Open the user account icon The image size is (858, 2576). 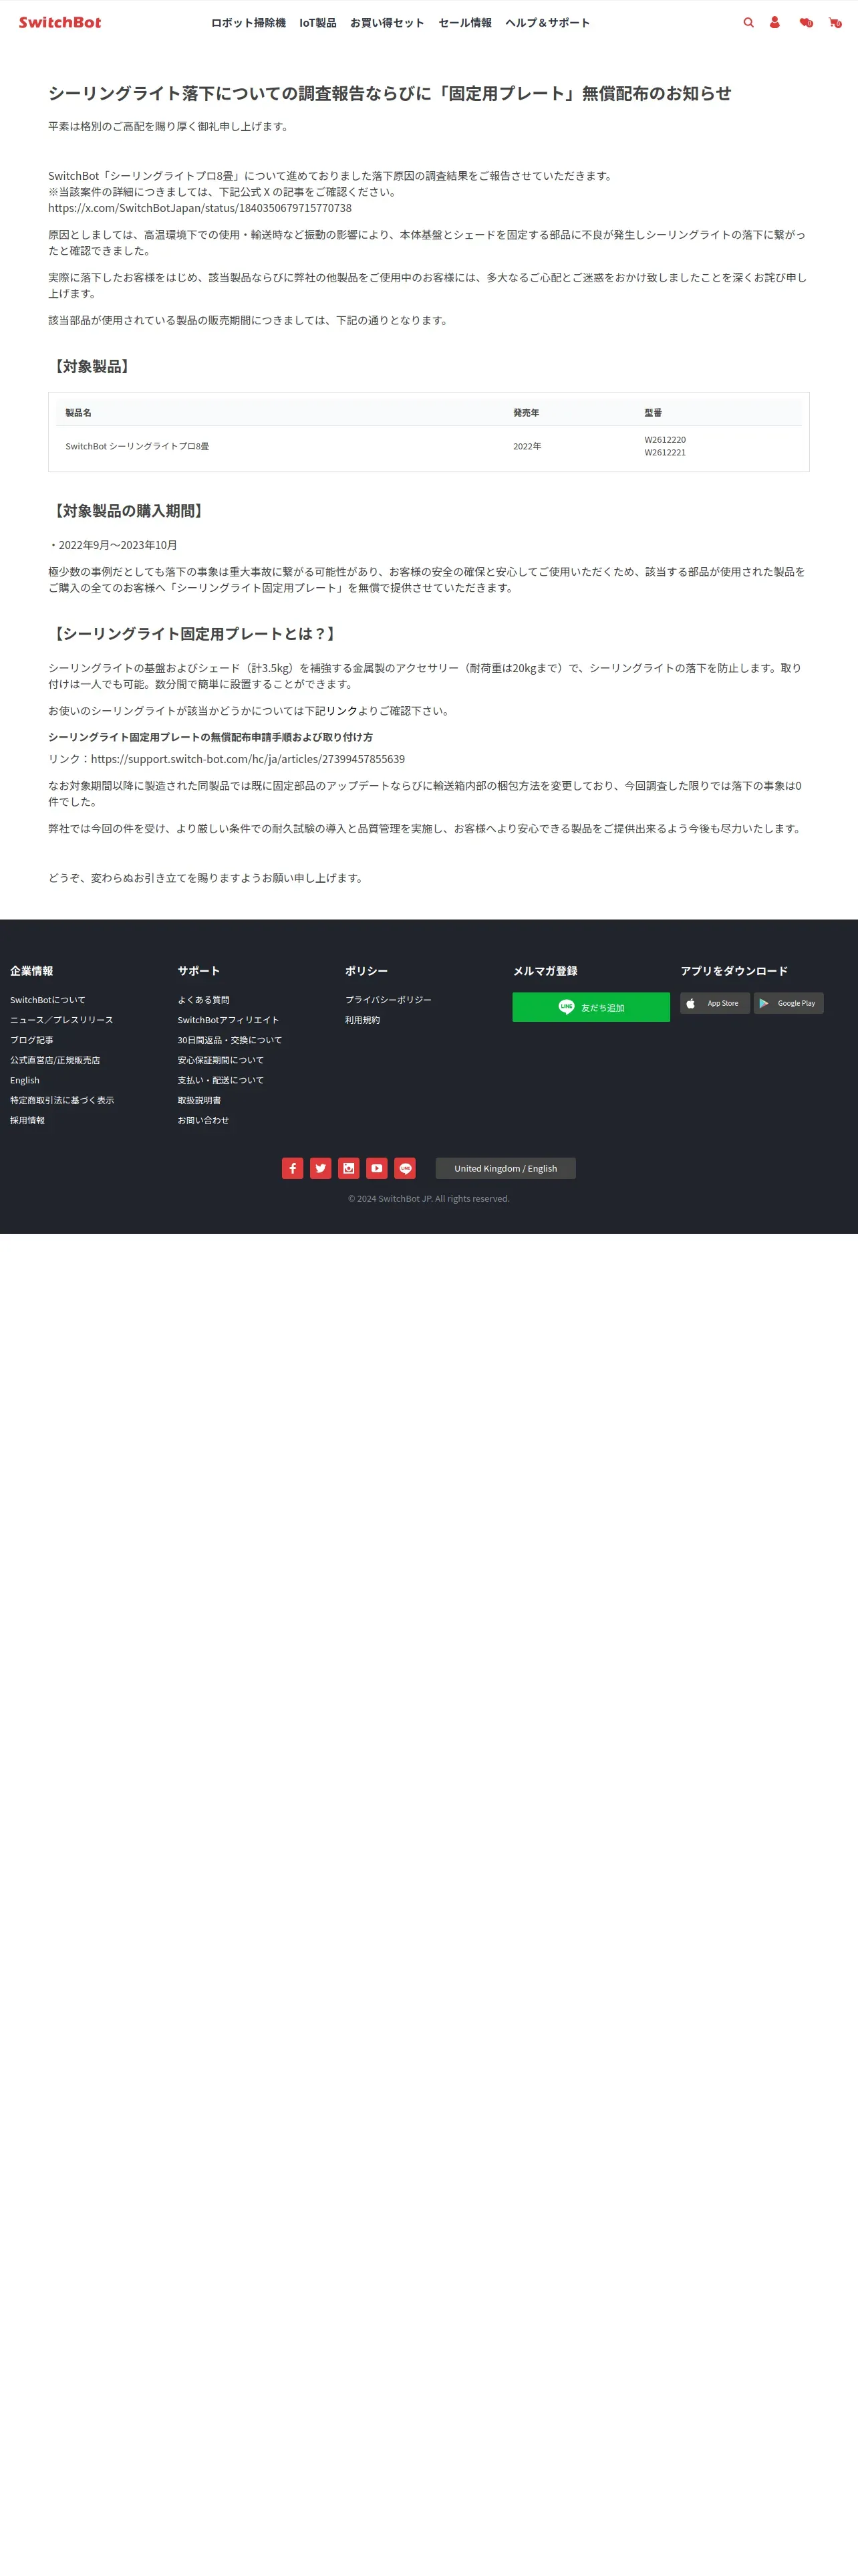(x=774, y=22)
